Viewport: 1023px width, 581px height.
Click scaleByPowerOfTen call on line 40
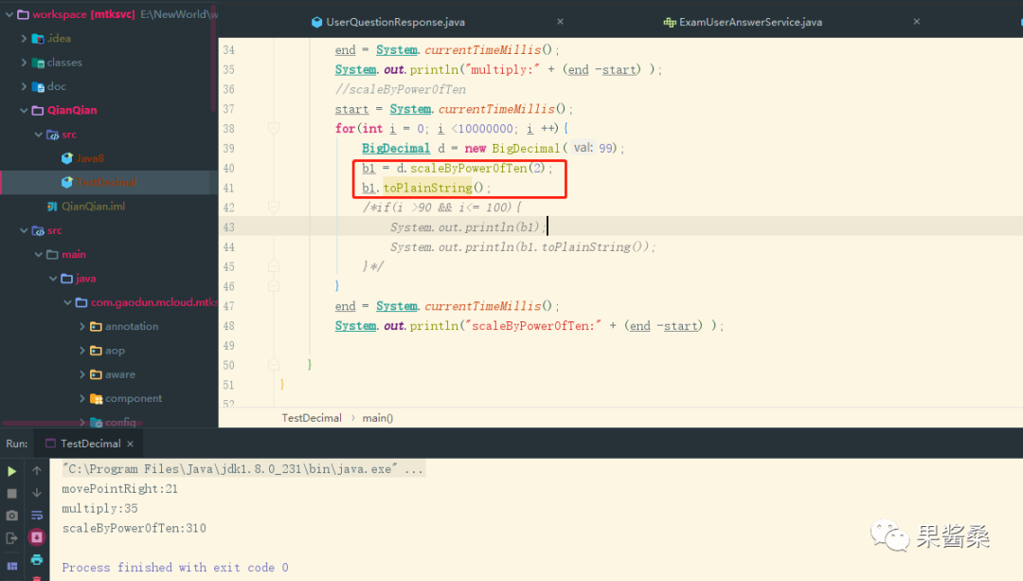469,169
